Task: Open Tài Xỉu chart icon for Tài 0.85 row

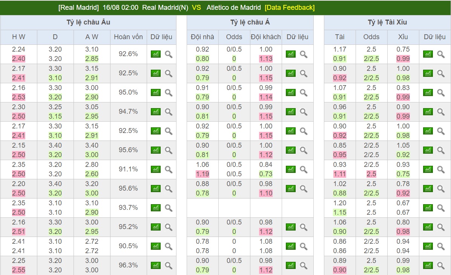Action: [x=428, y=150]
